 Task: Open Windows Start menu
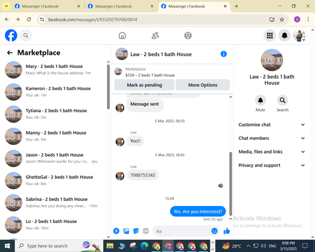click(x=8, y=246)
